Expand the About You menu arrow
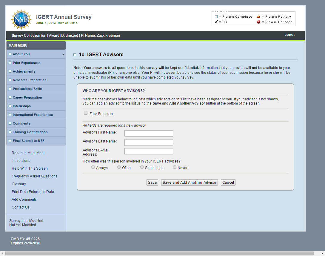 tap(63, 54)
